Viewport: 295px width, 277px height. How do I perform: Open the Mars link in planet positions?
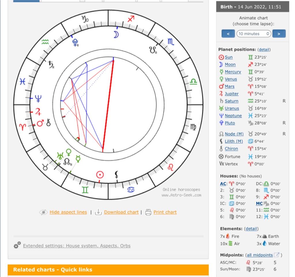[x=230, y=86]
